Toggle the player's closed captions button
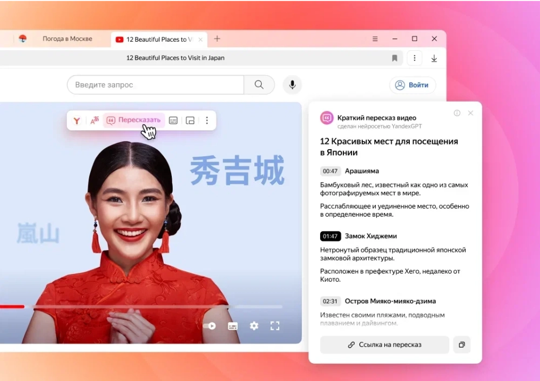This screenshot has height=381, width=540. [233, 326]
